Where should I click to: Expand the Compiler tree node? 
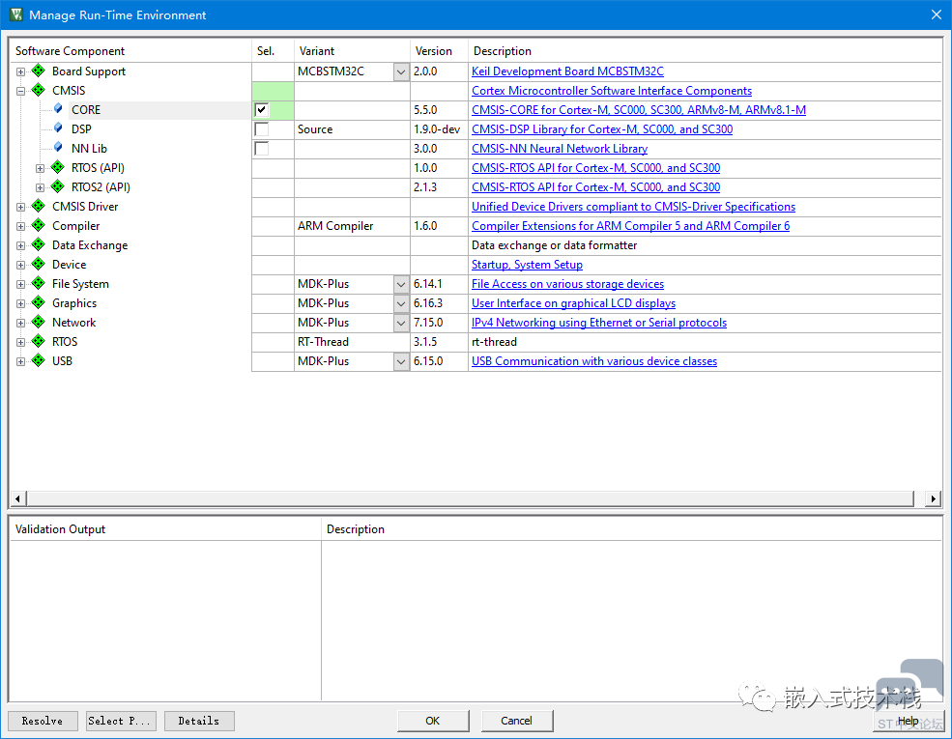pyautogui.click(x=20, y=226)
